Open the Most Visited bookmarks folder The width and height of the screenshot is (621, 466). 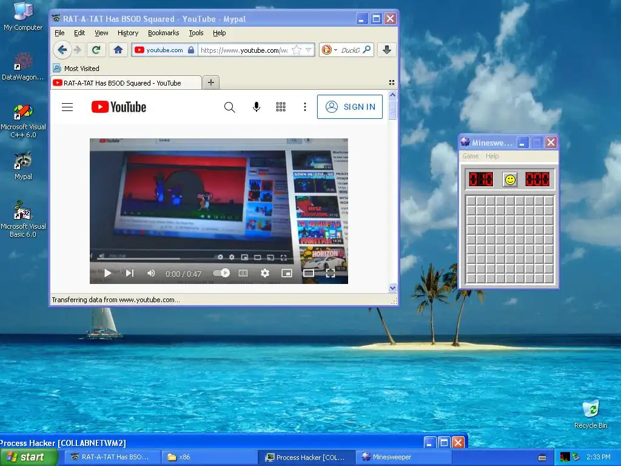[x=76, y=69]
